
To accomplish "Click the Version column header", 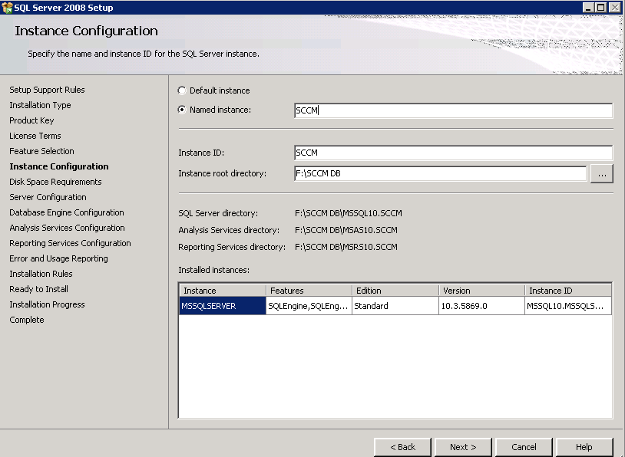I will (x=481, y=291).
